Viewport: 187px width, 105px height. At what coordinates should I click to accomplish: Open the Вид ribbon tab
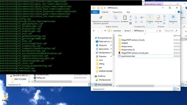128,12
